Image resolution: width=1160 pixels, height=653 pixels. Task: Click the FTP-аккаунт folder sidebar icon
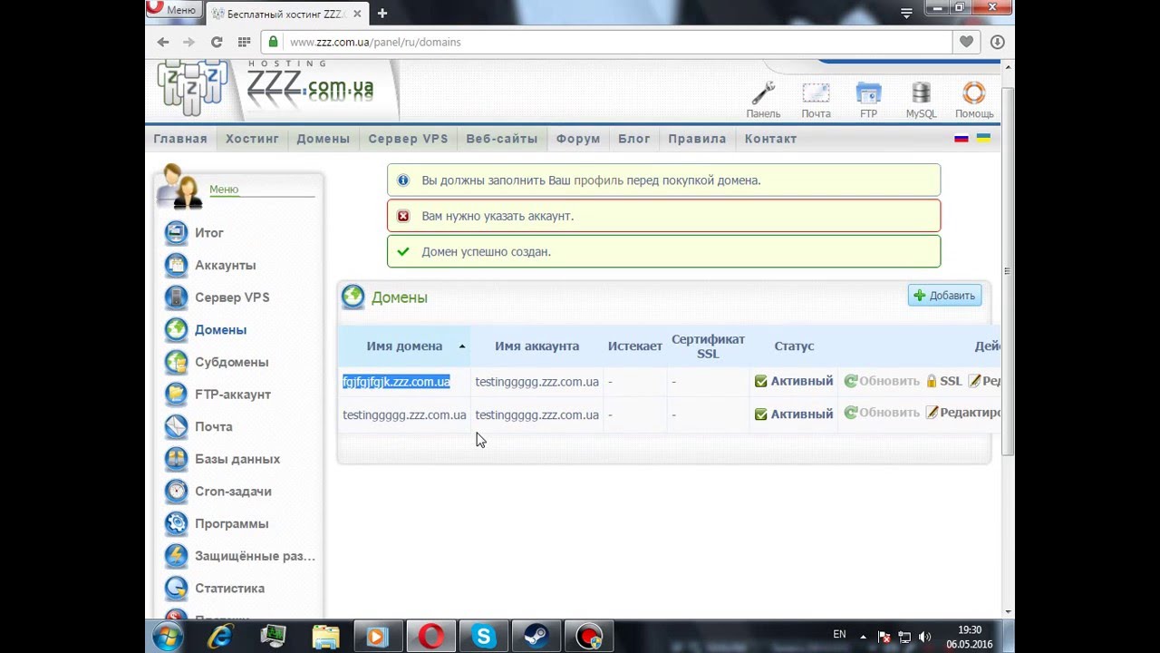[176, 395]
